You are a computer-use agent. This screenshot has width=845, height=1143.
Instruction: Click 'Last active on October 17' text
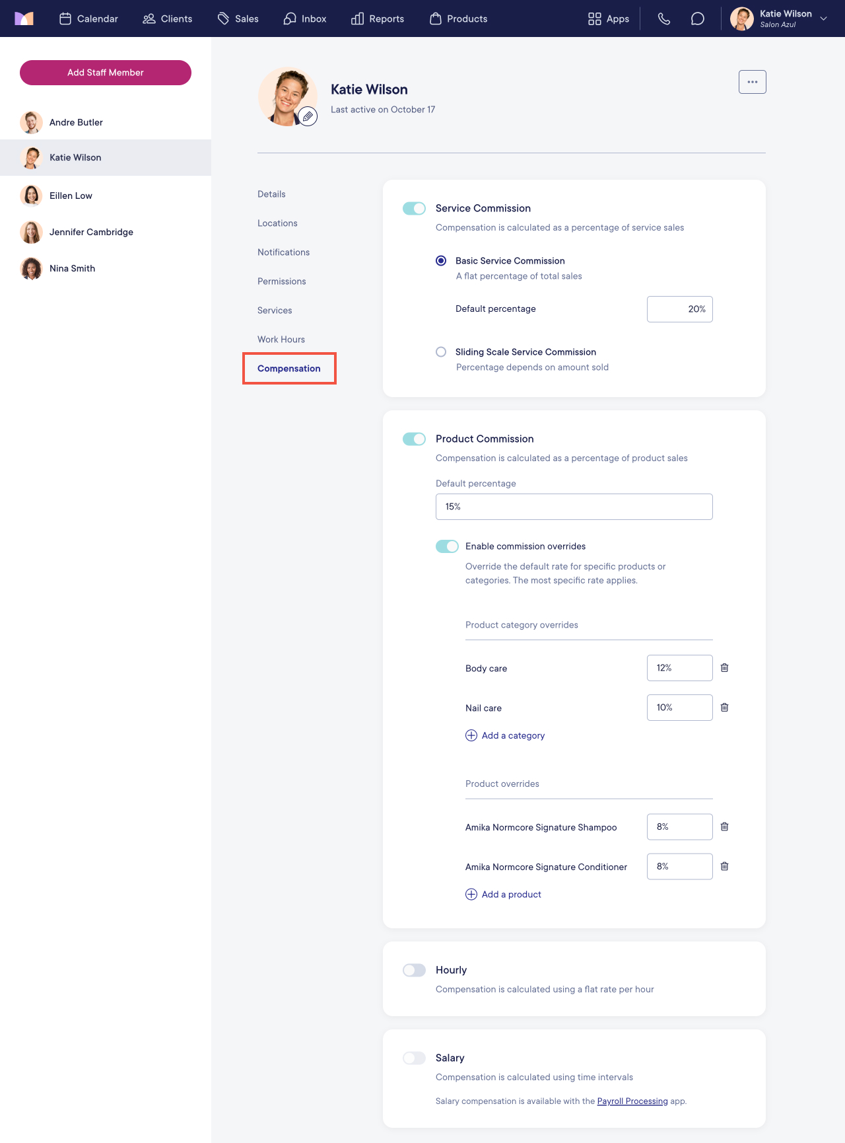pyautogui.click(x=383, y=110)
